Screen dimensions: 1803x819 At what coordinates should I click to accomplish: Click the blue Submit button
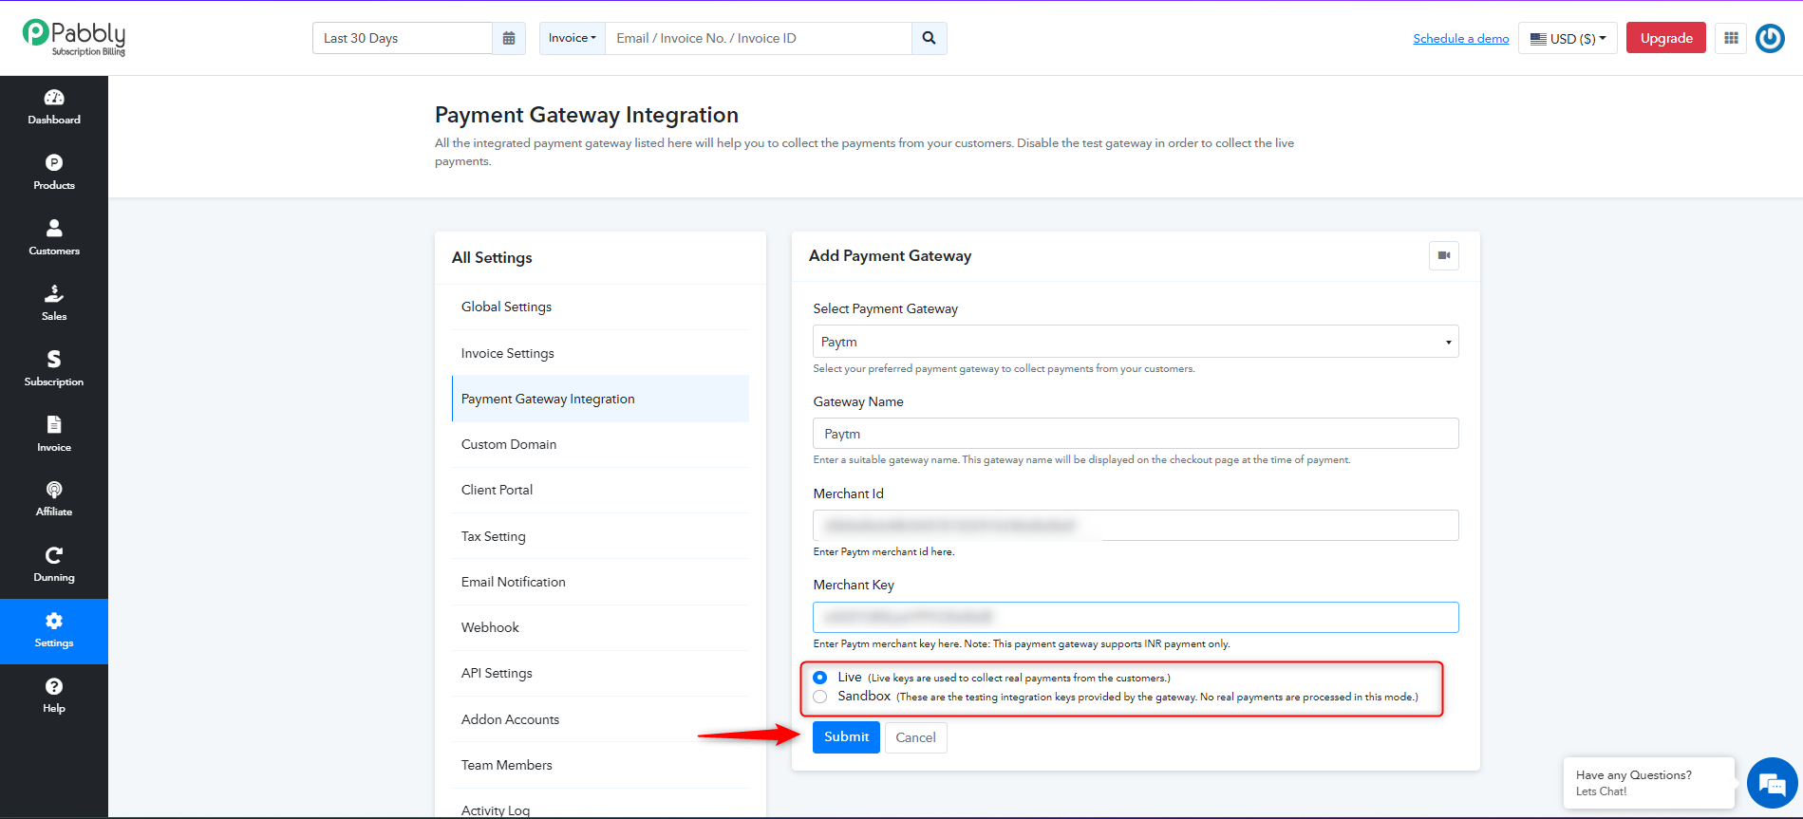tap(846, 737)
